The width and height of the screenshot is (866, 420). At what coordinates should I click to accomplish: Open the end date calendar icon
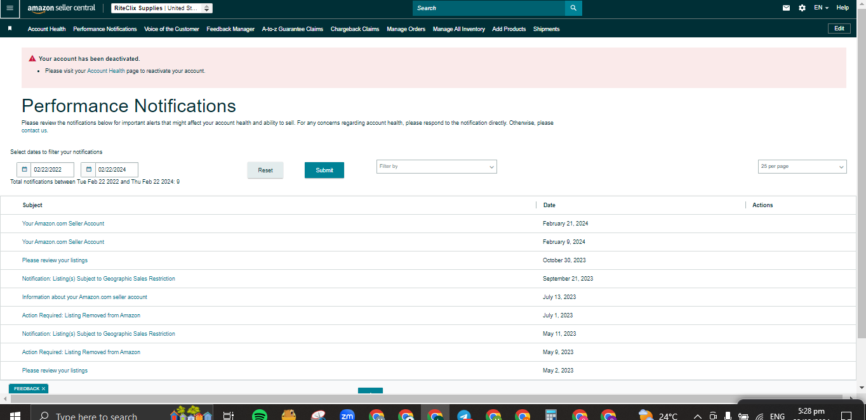tap(88, 170)
